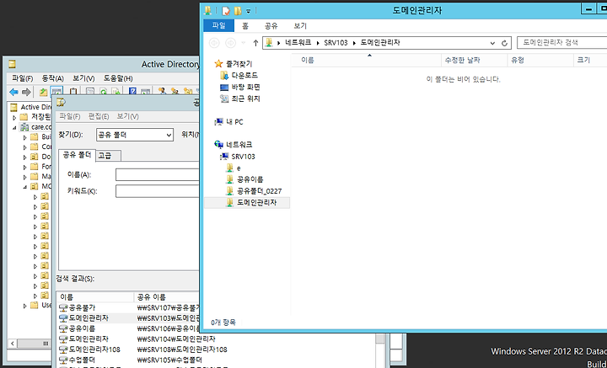Open the 찾기(D) 공유 폴더 combo box
The image size is (607, 368).
(x=134, y=135)
